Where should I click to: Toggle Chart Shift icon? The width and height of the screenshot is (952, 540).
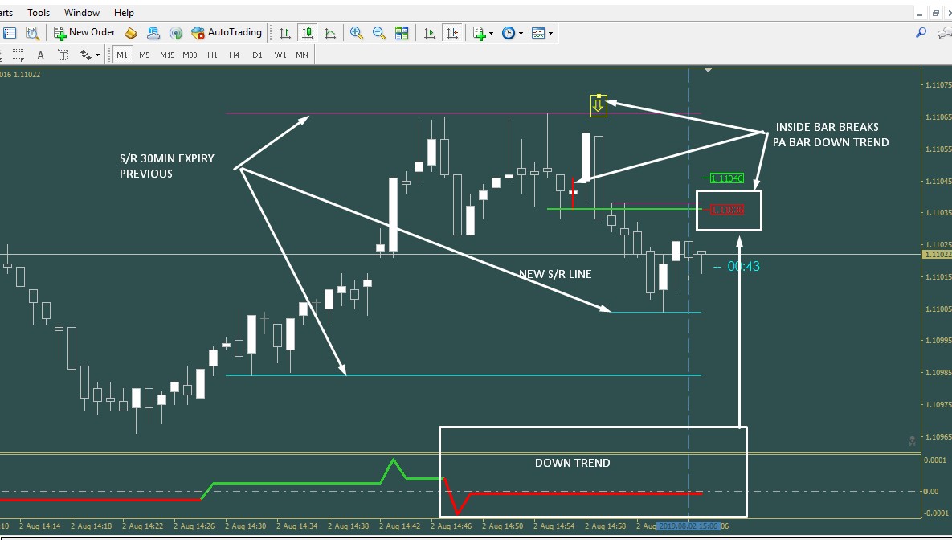451,33
